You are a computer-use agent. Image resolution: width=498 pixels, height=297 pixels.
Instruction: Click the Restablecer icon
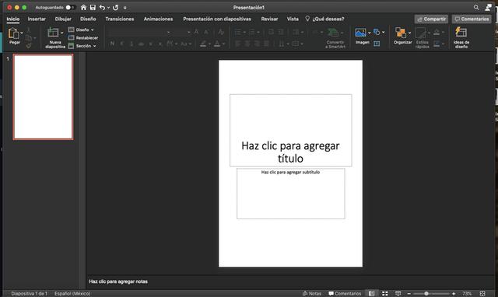pos(71,38)
